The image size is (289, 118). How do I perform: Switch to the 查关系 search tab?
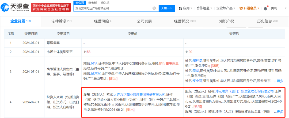(x=105, y=3)
